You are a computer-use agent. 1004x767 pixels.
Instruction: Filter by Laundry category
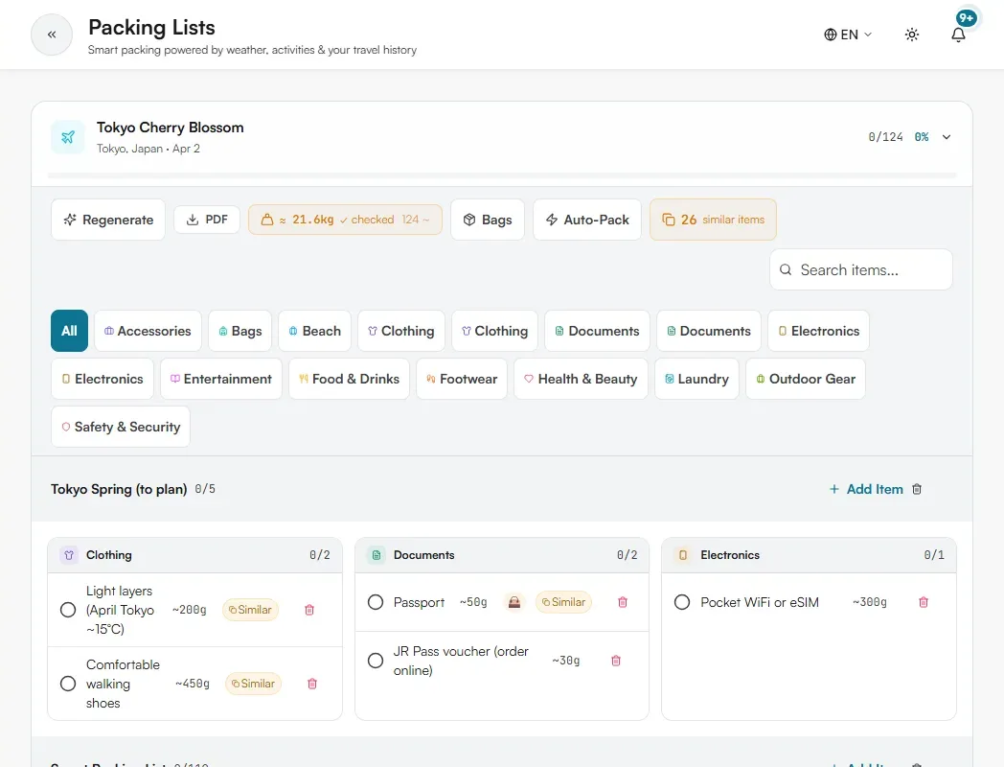pyautogui.click(x=696, y=379)
